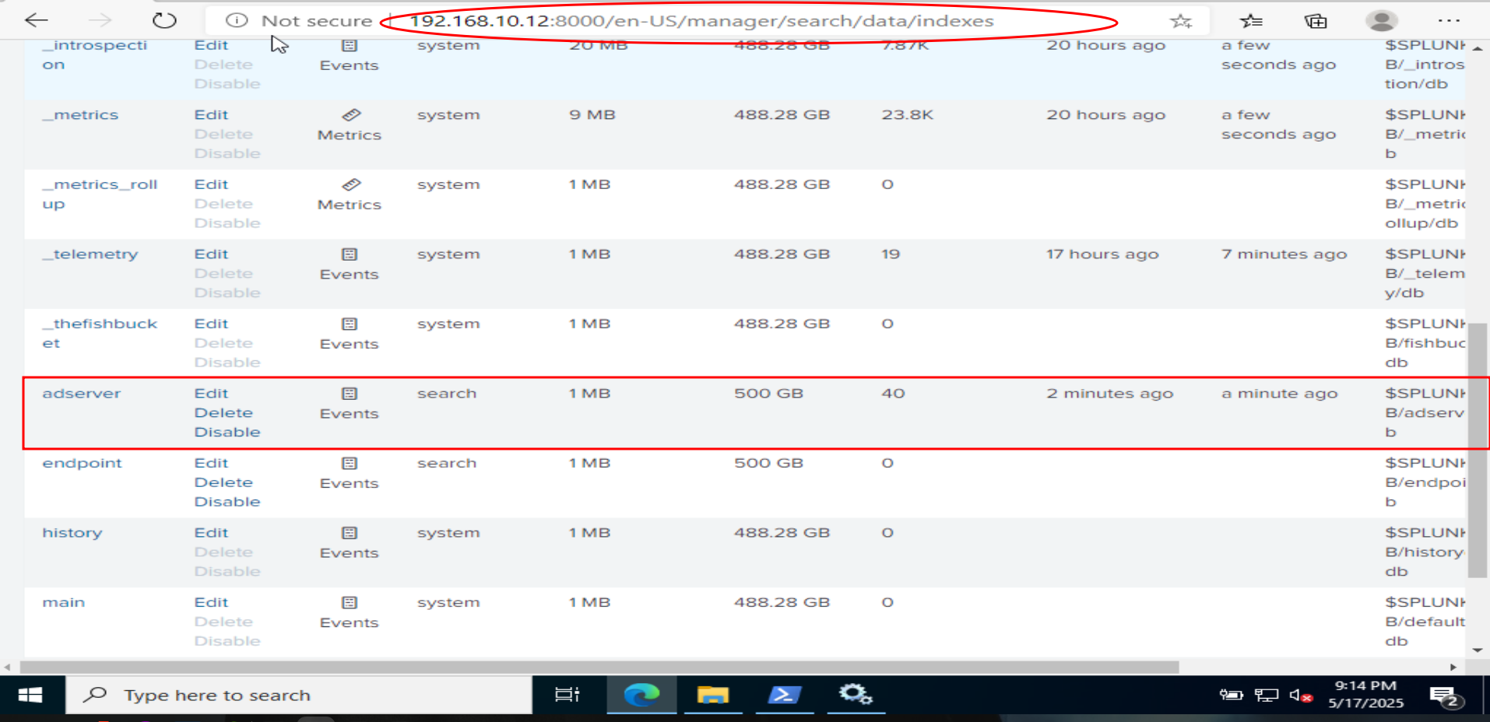The image size is (1490, 722).
Task: Expand the favorites bar star list icon
Action: click(x=1249, y=20)
